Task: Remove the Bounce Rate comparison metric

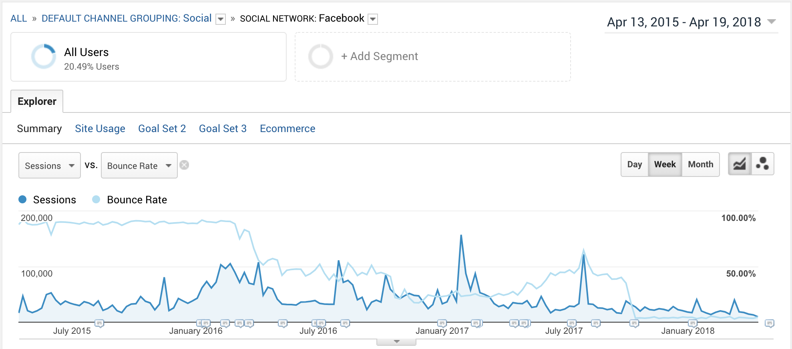Action: [x=184, y=165]
